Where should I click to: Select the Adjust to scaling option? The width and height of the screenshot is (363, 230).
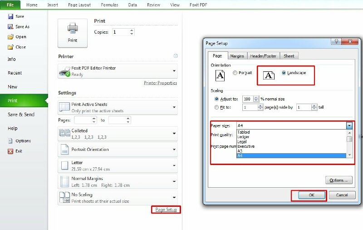(x=216, y=99)
